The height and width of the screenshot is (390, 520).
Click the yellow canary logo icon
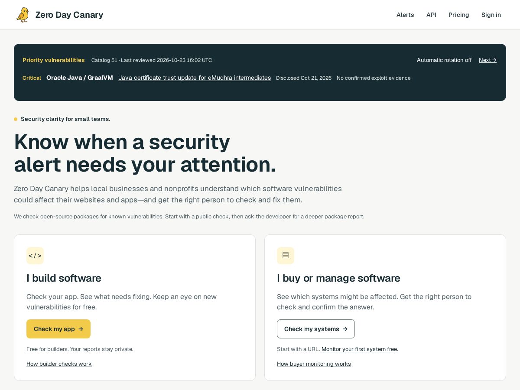coord(23,15)
